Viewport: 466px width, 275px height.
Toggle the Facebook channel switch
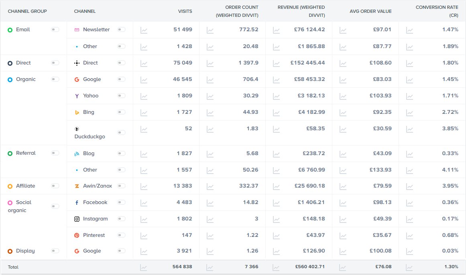click(121, 202)
